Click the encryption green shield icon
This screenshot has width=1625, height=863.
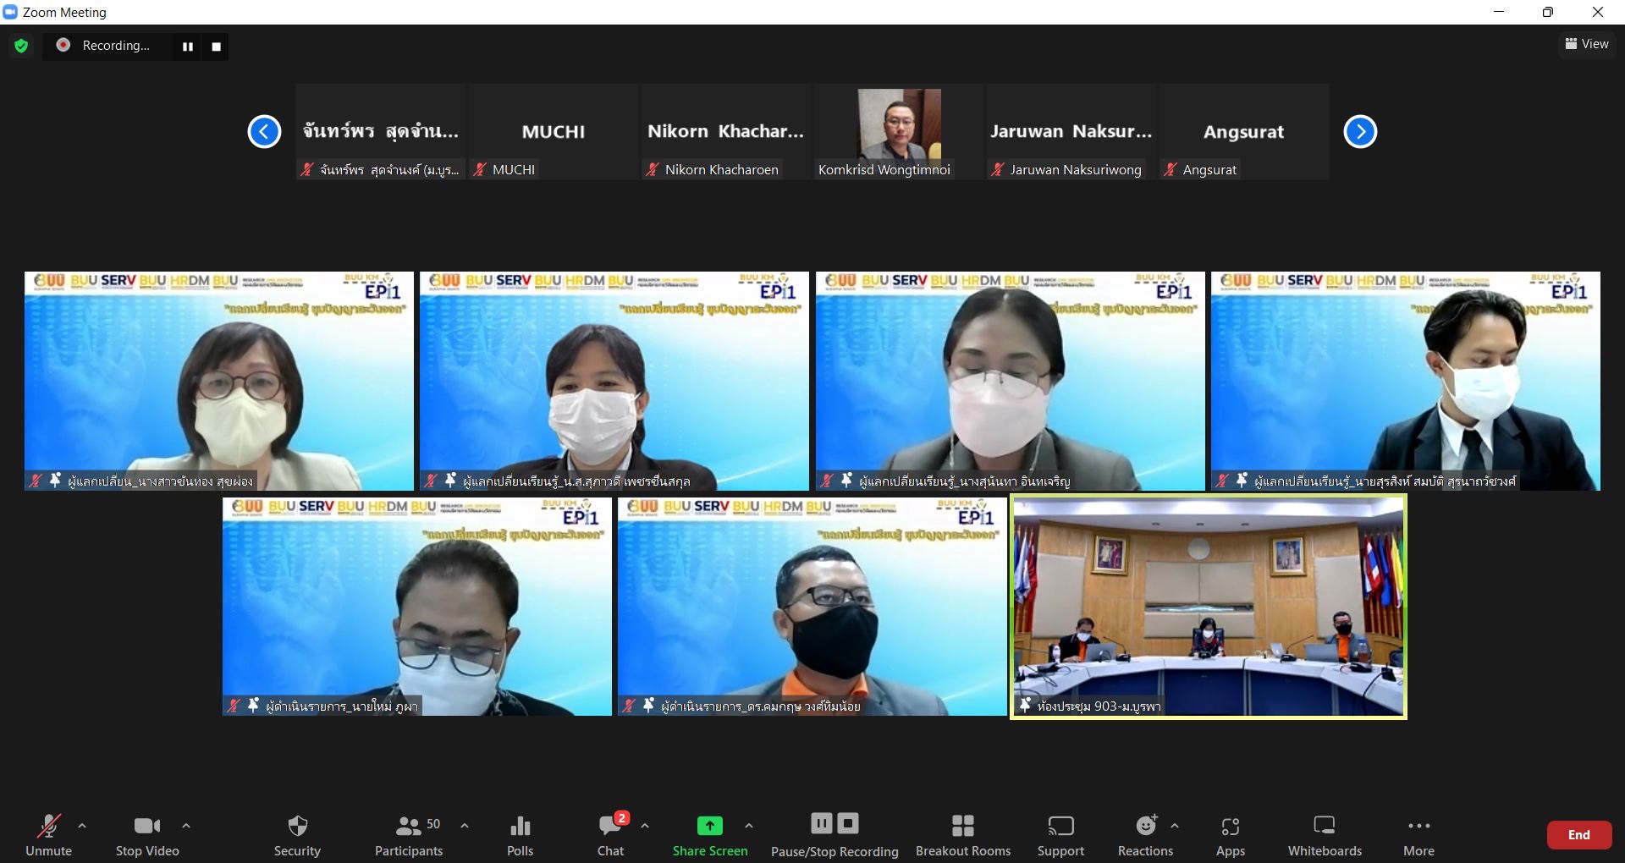point(21,46)
